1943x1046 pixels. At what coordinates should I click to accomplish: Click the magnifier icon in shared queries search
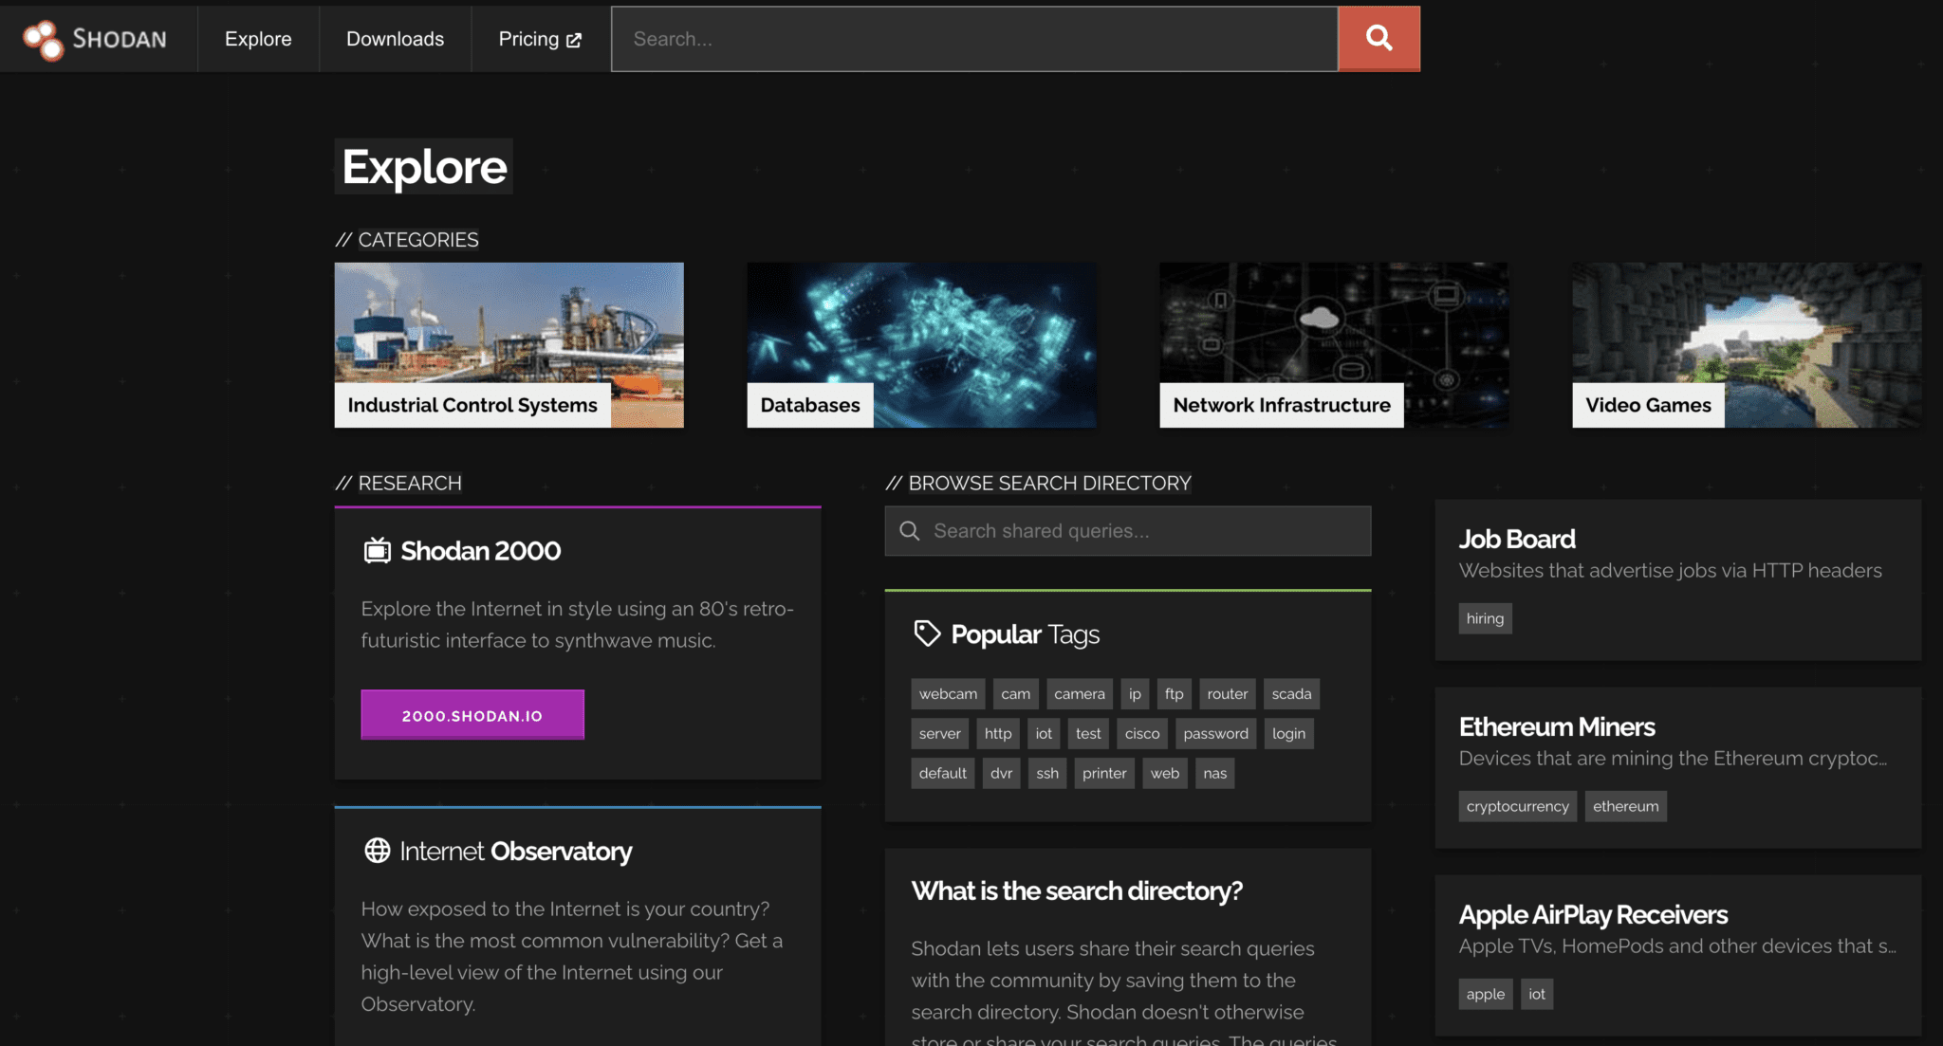[910, 531]
